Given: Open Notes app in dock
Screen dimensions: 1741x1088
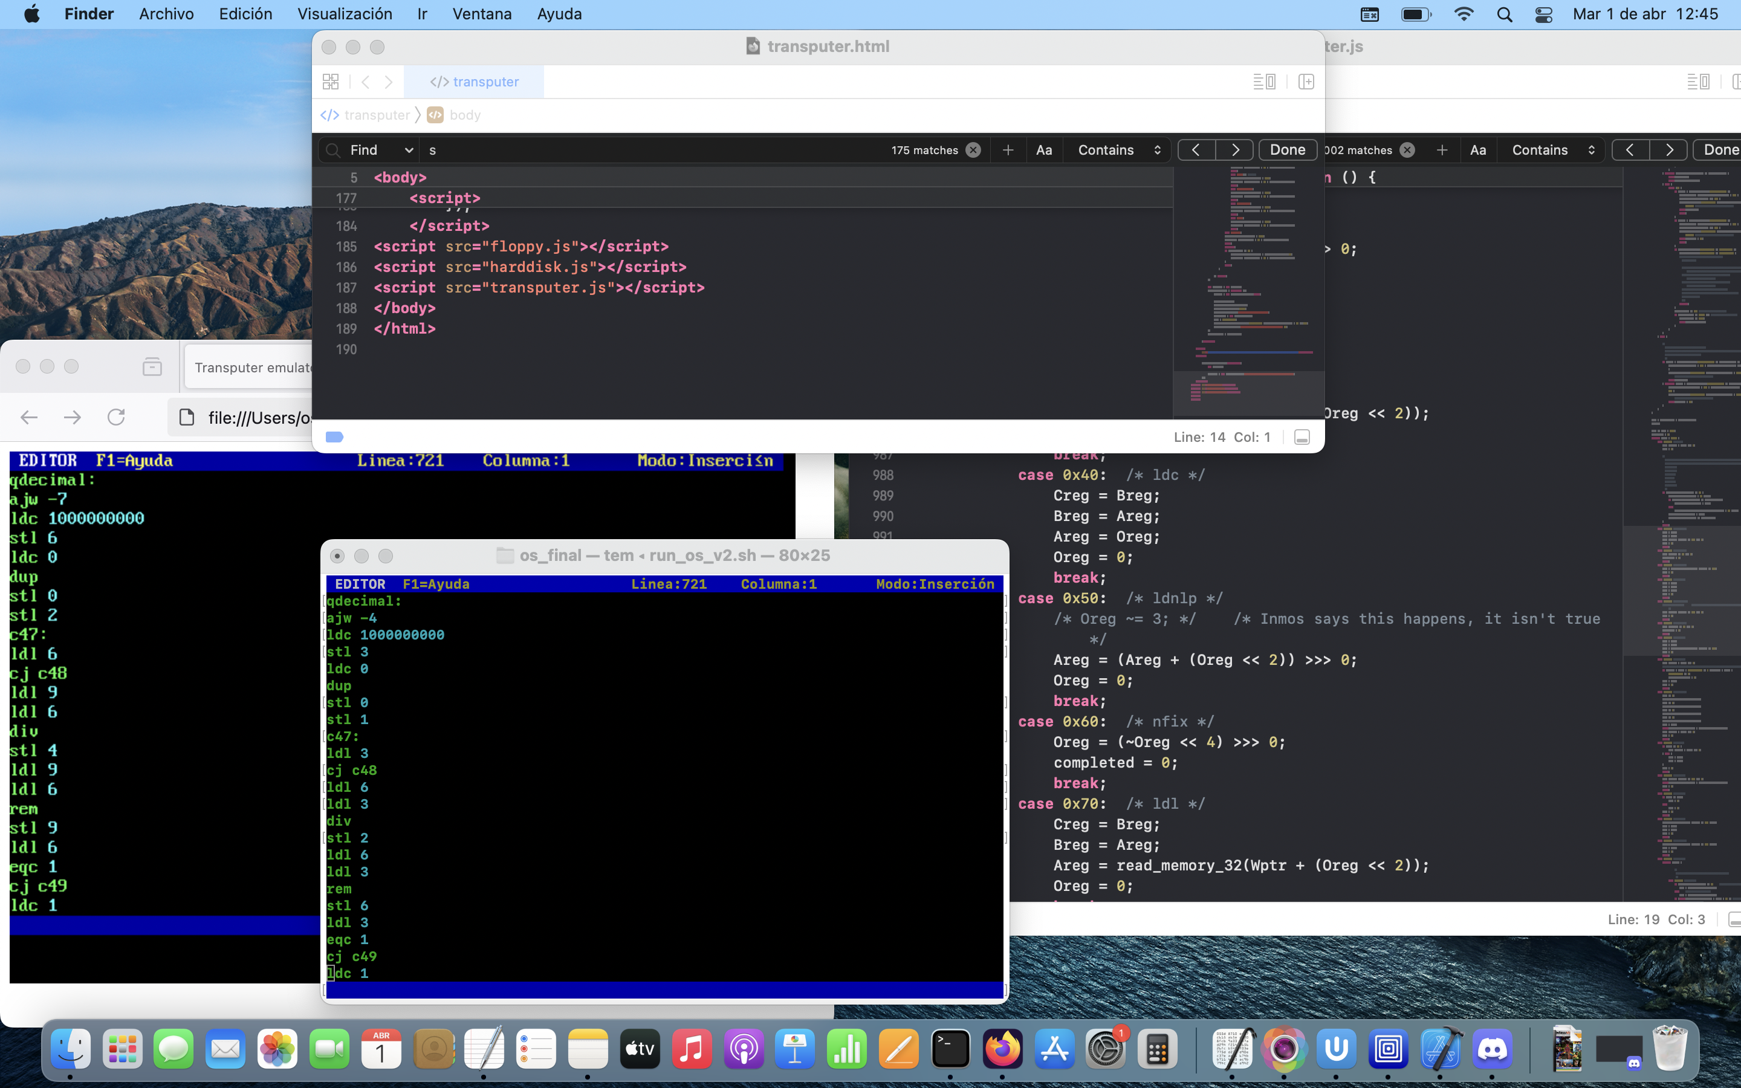Looking at the screenshot, I should [x=588, y=1049].
